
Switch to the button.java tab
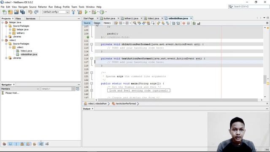[x=109, y=18]
